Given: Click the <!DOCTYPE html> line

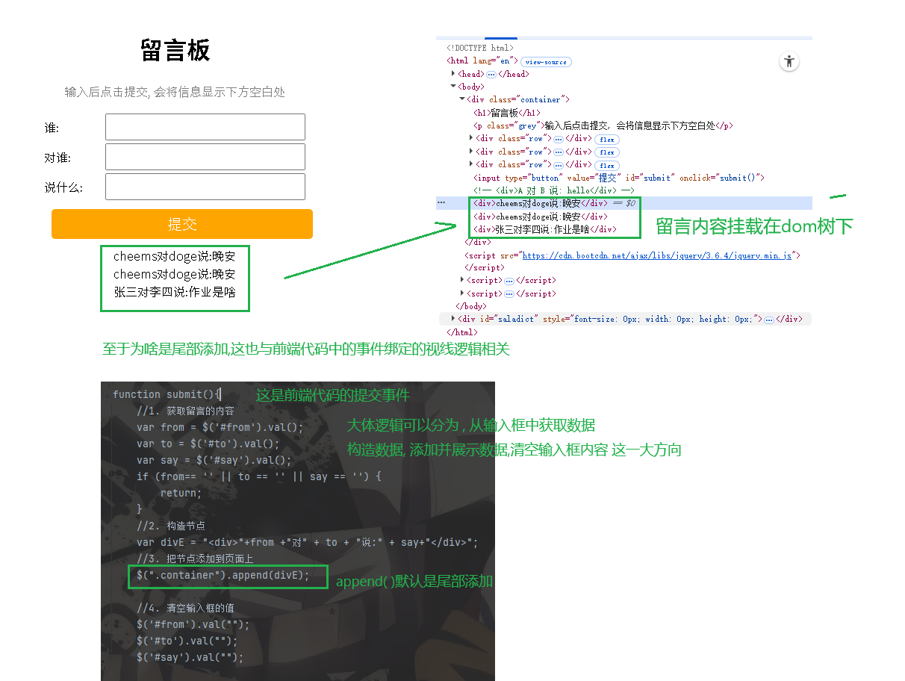Looking at the screenshot, I should pyautogui.click(x=480, y=49).
